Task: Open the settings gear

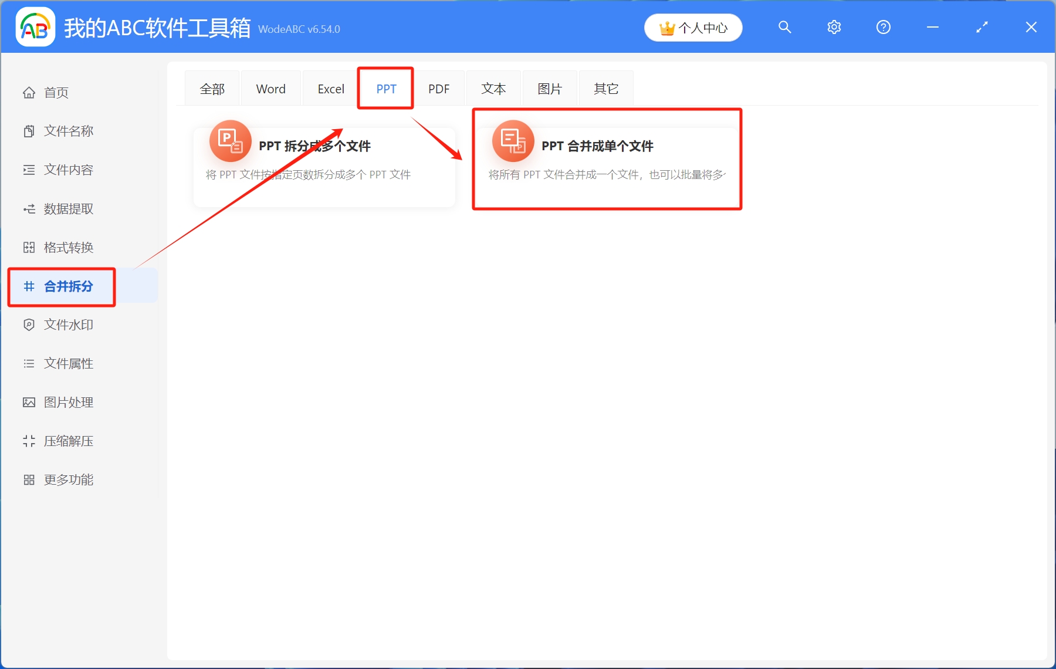Action: click(834, 27)
